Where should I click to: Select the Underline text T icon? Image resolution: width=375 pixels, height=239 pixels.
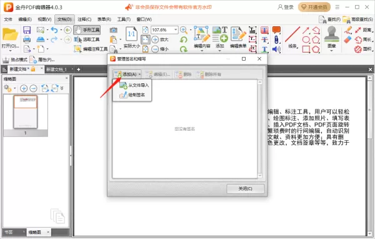coord(264,49)
